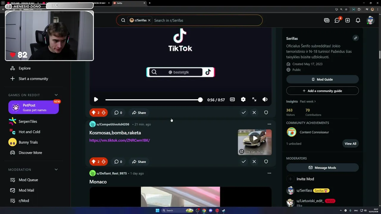Edit the Serifas community description with the pencil icon
Screen dimensions: 381x214
[x=355, y=38]
